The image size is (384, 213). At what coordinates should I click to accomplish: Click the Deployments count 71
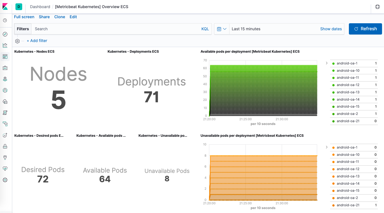[x=151, y=97]
